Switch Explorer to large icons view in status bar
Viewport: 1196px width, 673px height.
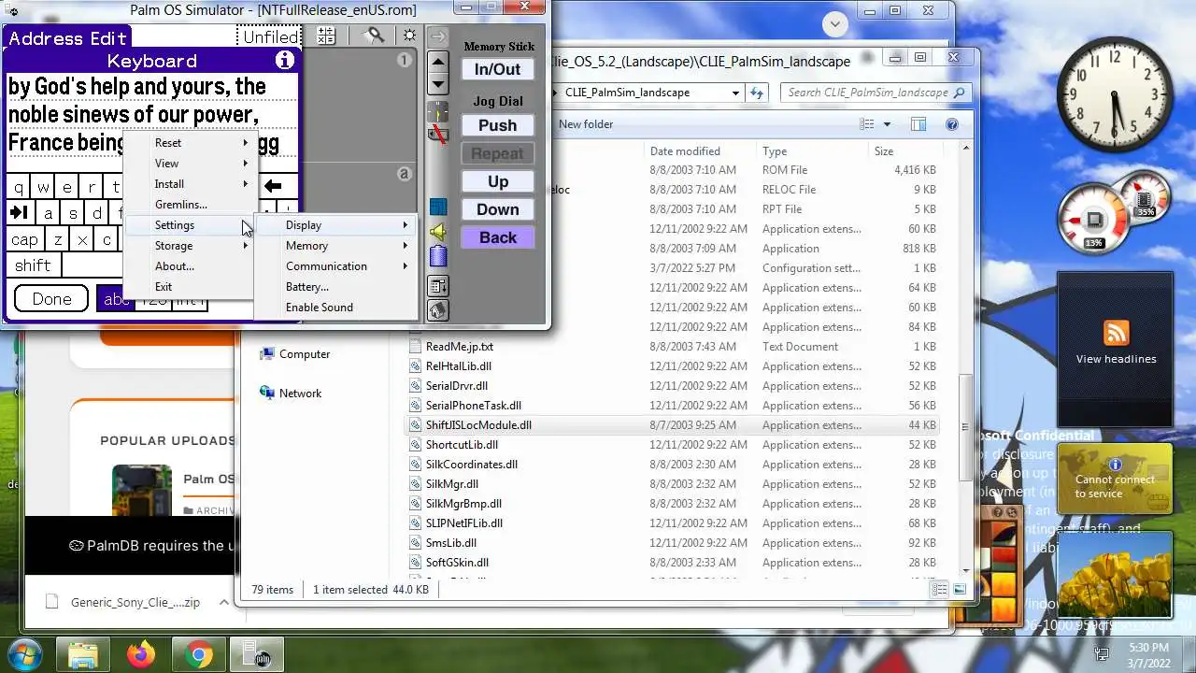click(960, 590)
